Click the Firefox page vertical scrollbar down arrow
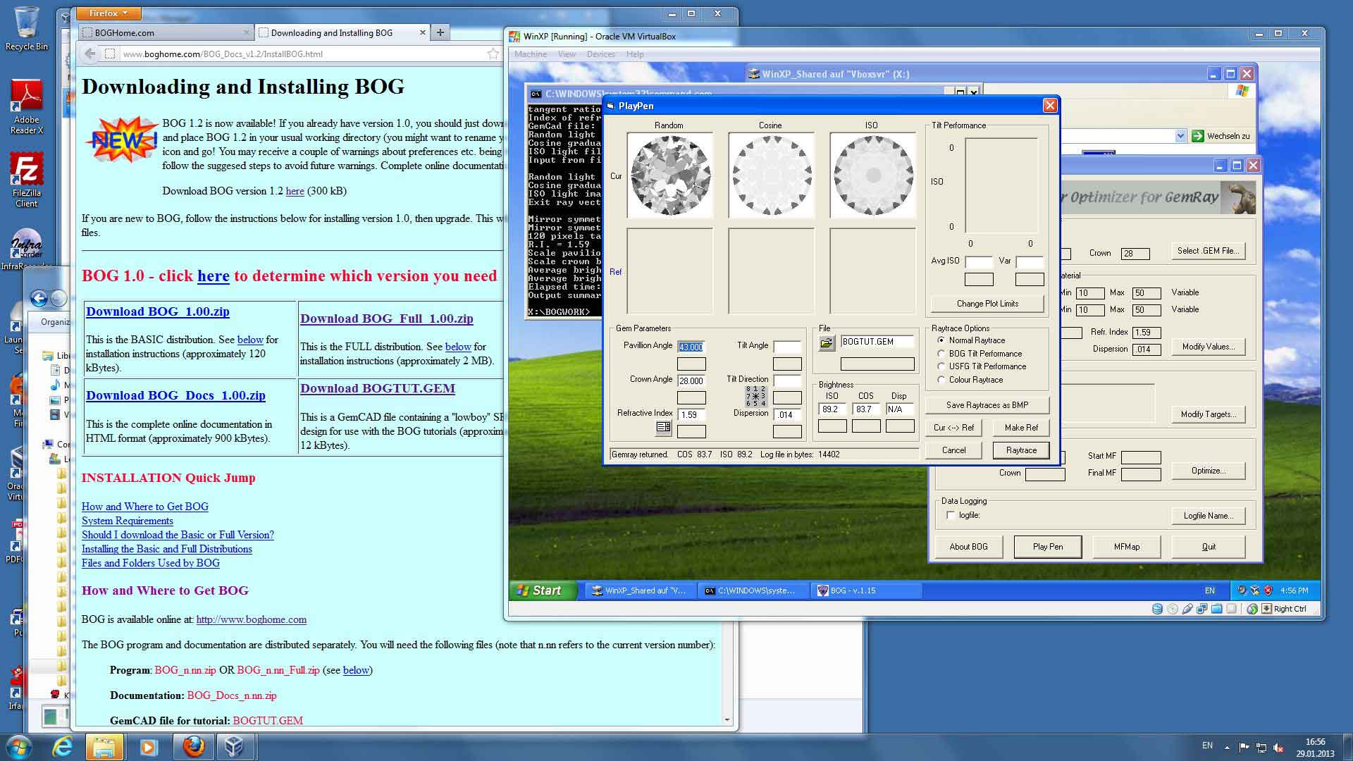The image size is (1353, 761). coord(727,720)
